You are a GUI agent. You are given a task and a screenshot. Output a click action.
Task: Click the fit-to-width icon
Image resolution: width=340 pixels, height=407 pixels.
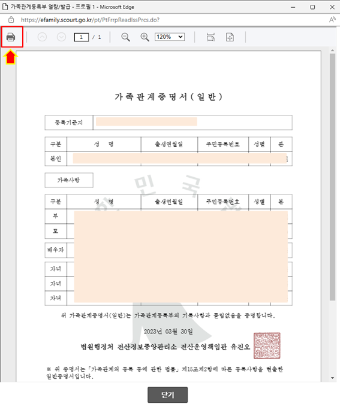coord(210,37)
